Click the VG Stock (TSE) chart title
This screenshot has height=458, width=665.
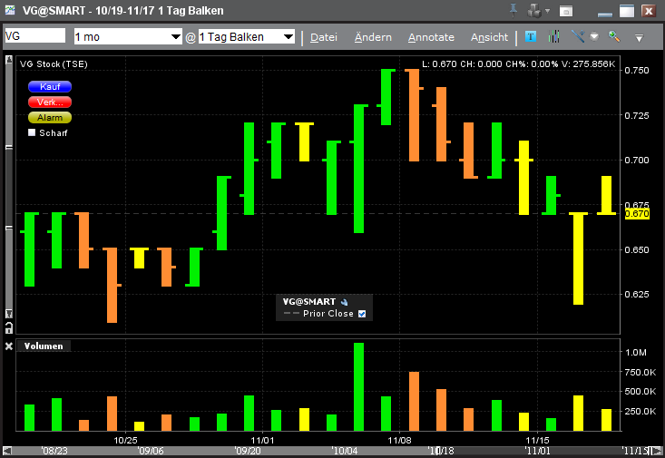click(54, 64)
